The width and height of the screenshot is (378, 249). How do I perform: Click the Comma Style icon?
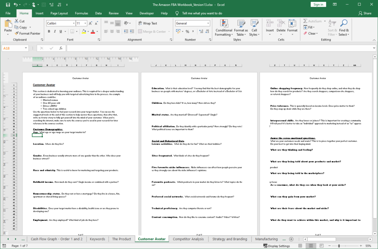[193, 32]
